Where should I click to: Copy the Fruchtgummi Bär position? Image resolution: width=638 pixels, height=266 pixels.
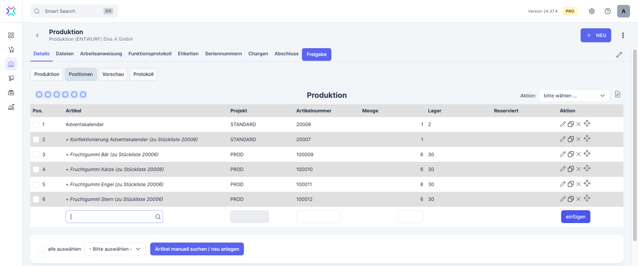[x=571, y=154]
